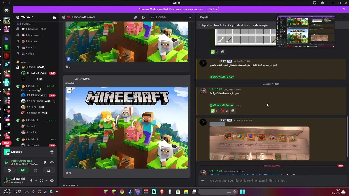The image size is (349, 196).
Task: Add reaction beside the X 3 reaction
Action: (233, 111)
